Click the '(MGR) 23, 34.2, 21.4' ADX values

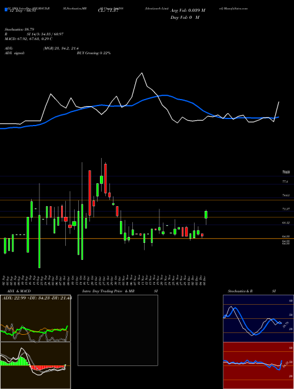pos(61,48)
